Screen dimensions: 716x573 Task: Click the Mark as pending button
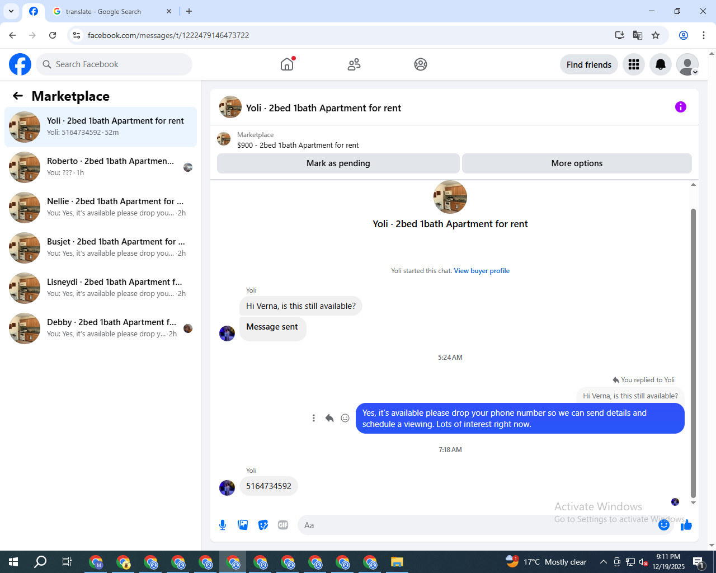pyautogui.click(x=338, y=163)
